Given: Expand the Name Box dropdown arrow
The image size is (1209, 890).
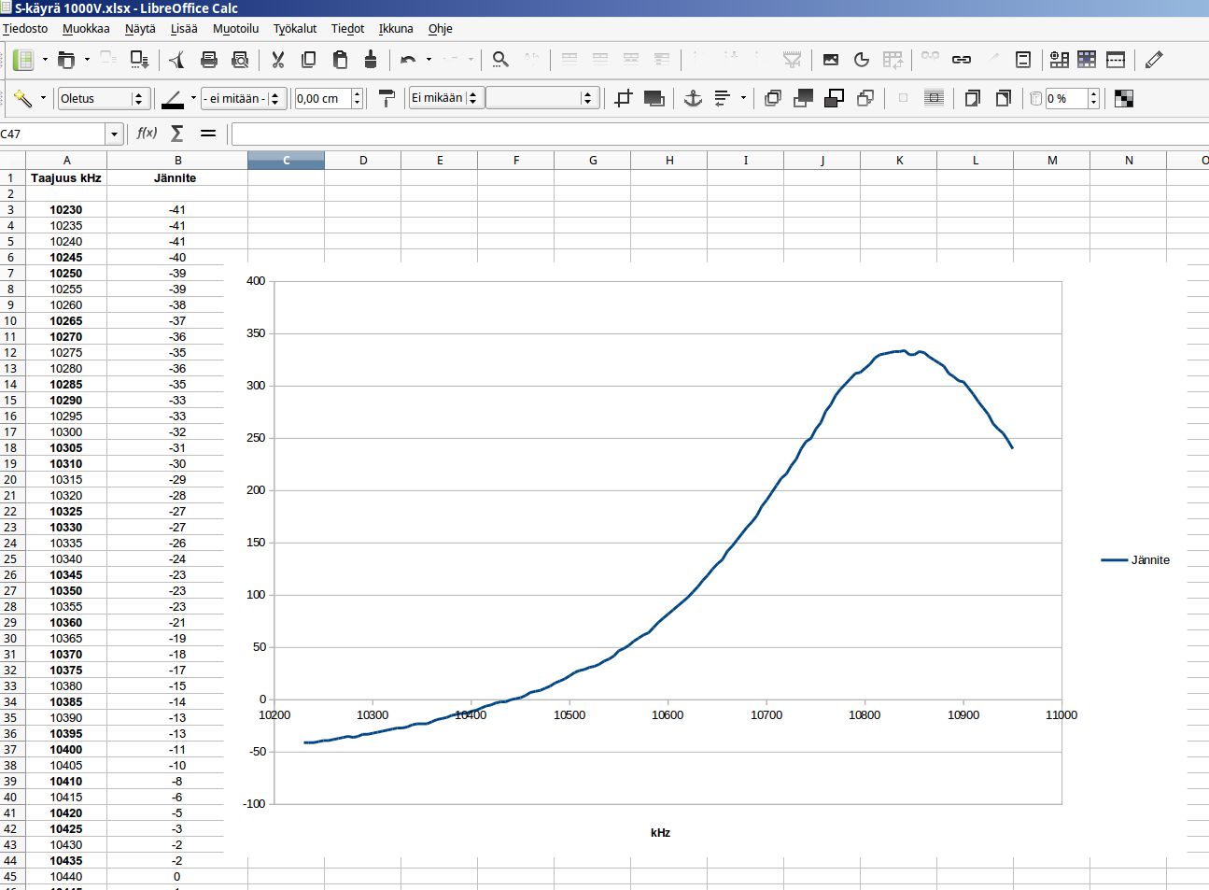Looking at the screenshot, I should pos(114,134).
